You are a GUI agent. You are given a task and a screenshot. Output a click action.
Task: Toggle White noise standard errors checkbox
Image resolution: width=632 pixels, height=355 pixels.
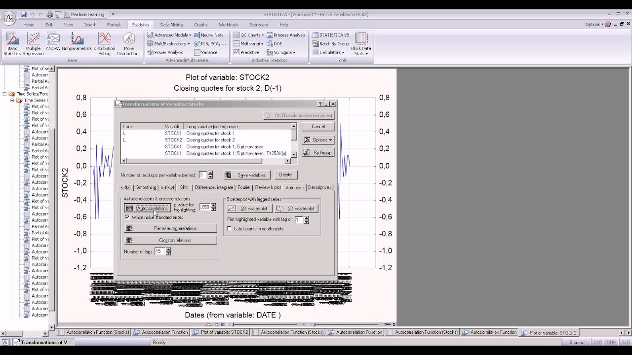coord(127,217)
